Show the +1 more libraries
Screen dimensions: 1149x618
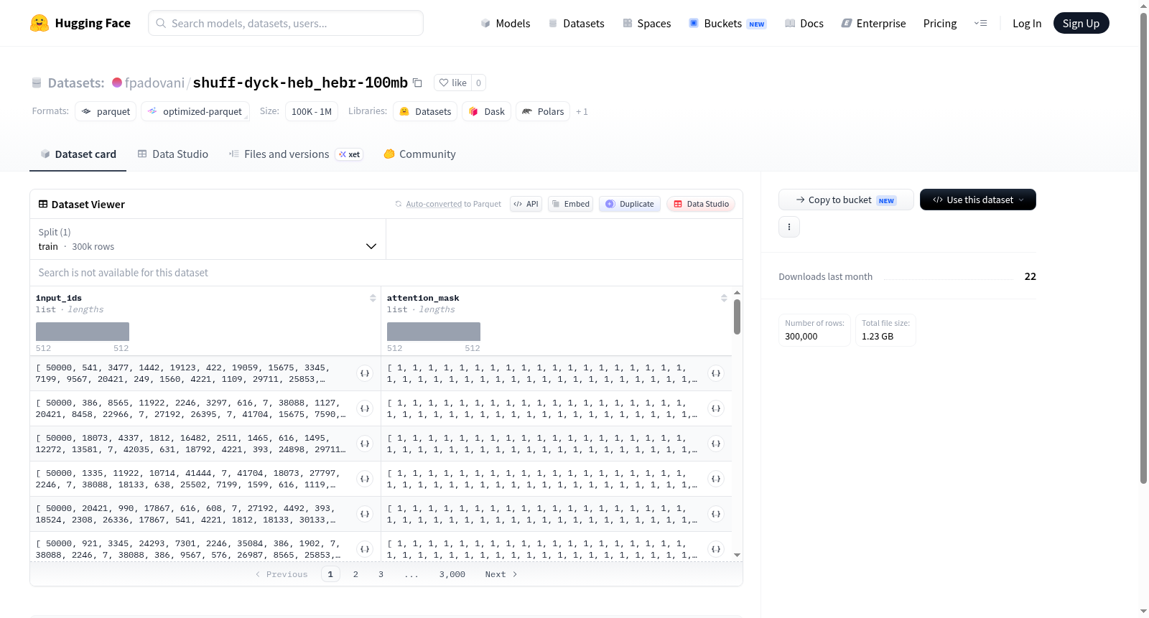[x=582, y=111]
